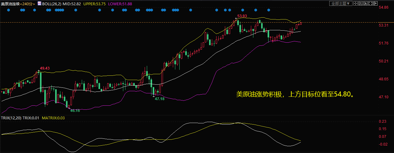Click the left-pointing bar range icon
Screen dimensions: 394x153
tap(361, 3)
